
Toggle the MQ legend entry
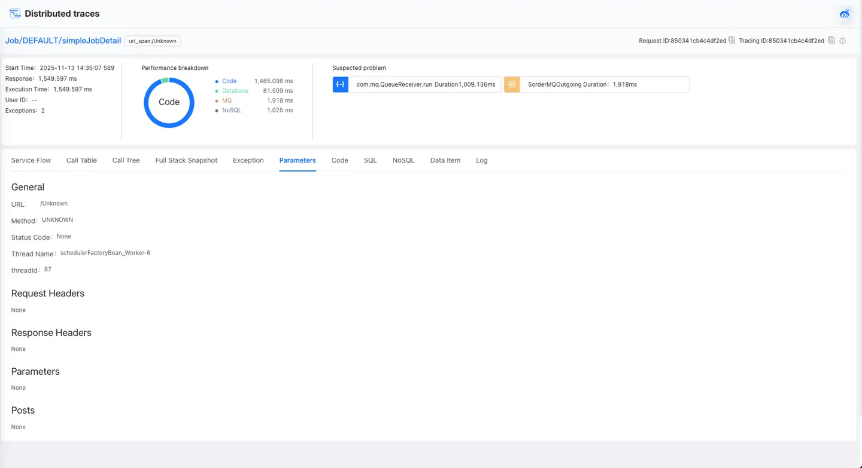[x=227, y=100]
